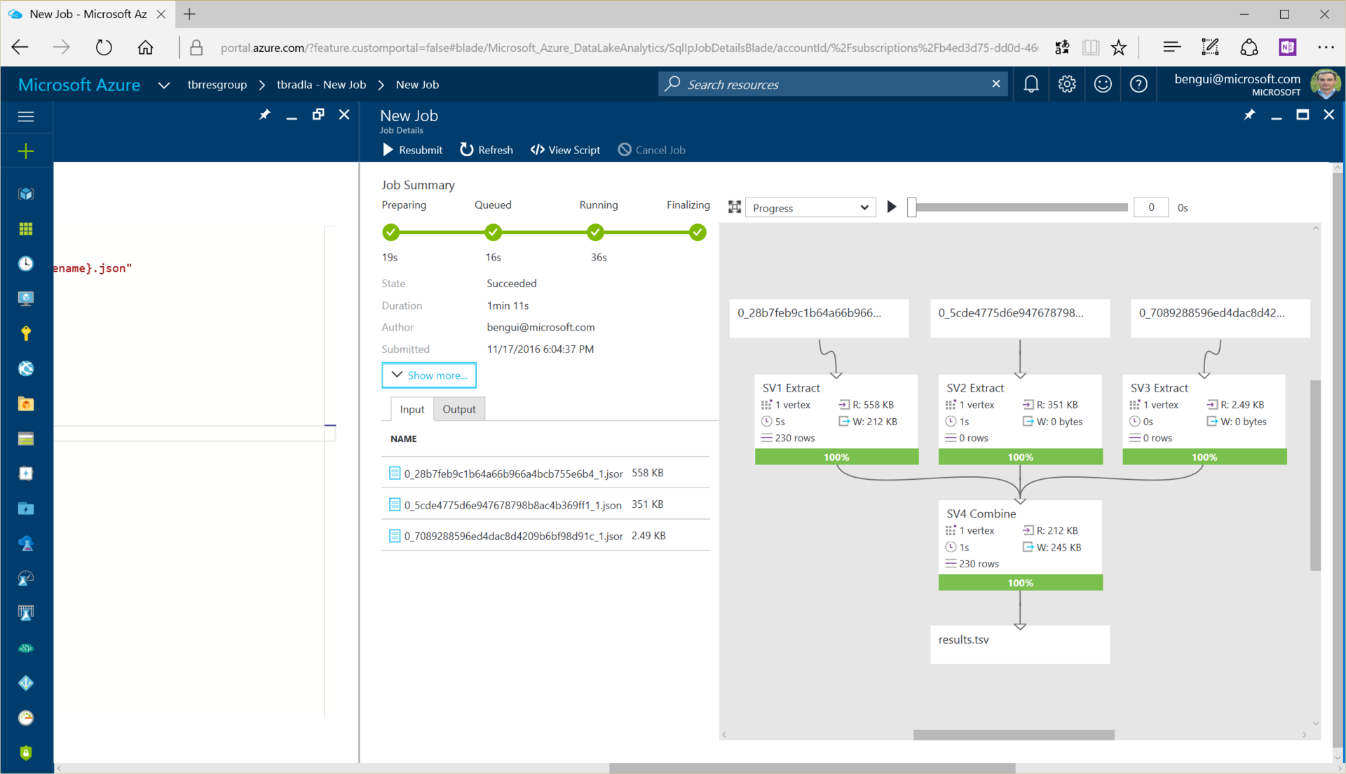Go to tbrresgroup breadcrumb
Viewport: 1346px width, 774px height.
coord(217,85)
